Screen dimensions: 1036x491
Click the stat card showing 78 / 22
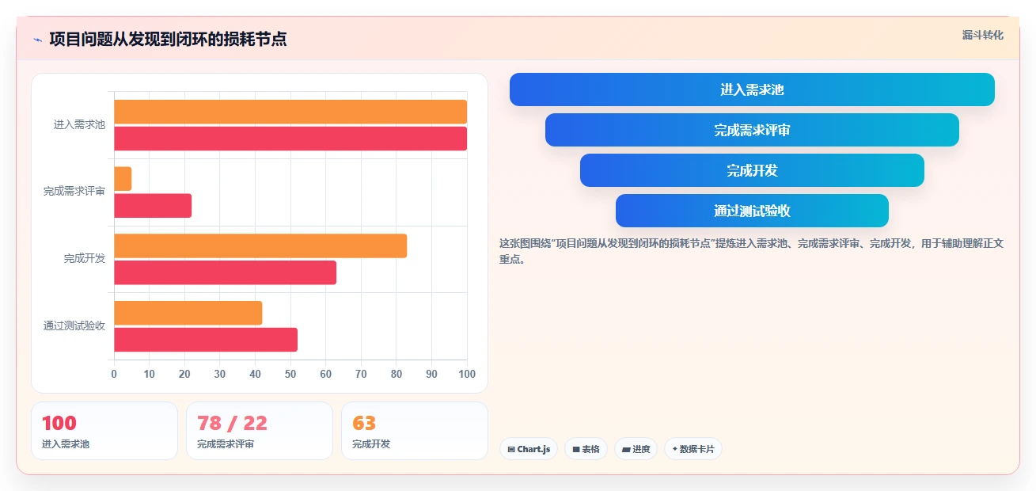(x=260, y=431)
